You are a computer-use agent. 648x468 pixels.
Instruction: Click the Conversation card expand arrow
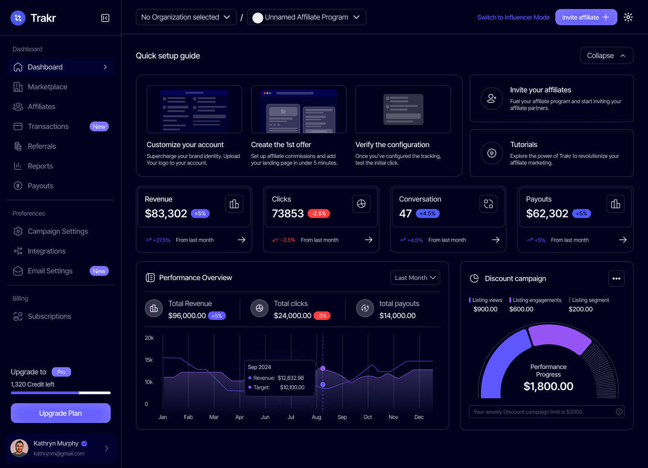[x=495, y=240]
